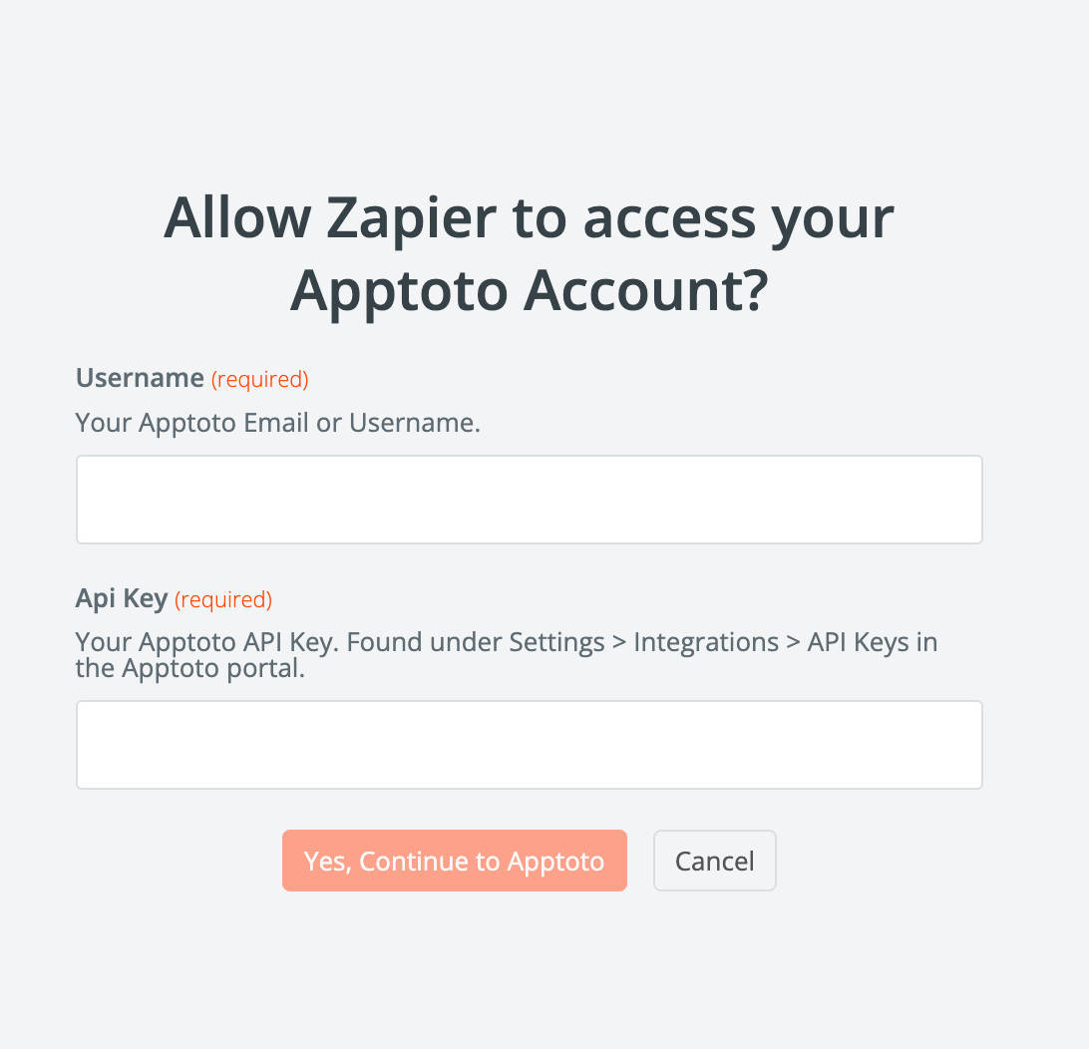Image resolution: width=1089 pixels, height=1049 pixels.
Task: Click the API Key instructions text
Action: tap(506, 654)
